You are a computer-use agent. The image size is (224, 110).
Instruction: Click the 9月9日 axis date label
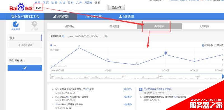tap(165, 71)
